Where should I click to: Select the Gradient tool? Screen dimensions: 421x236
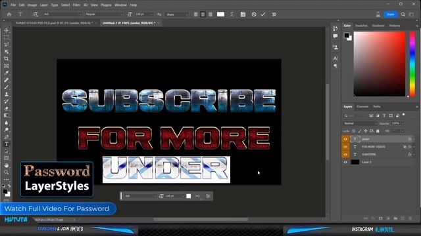6,115
